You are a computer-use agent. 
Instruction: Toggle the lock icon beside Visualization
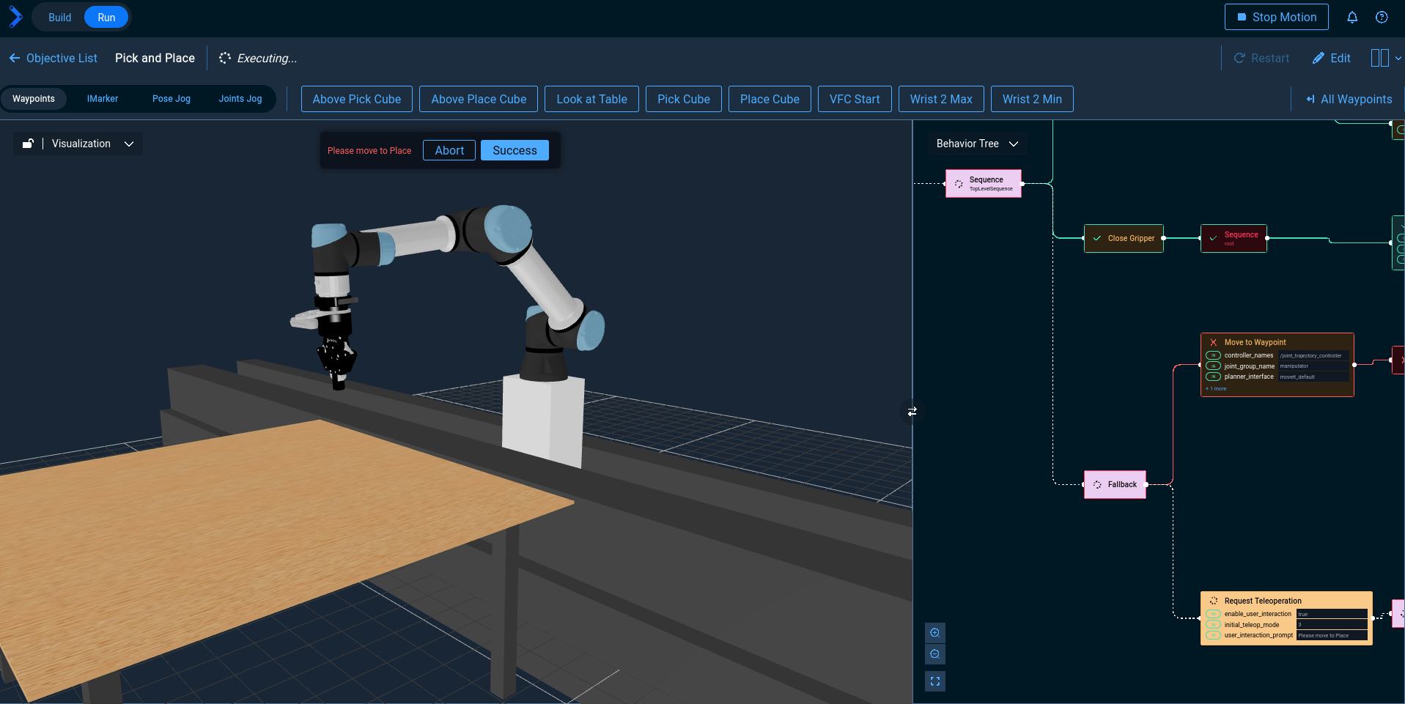pyautogui.click(x=28, y=144)
